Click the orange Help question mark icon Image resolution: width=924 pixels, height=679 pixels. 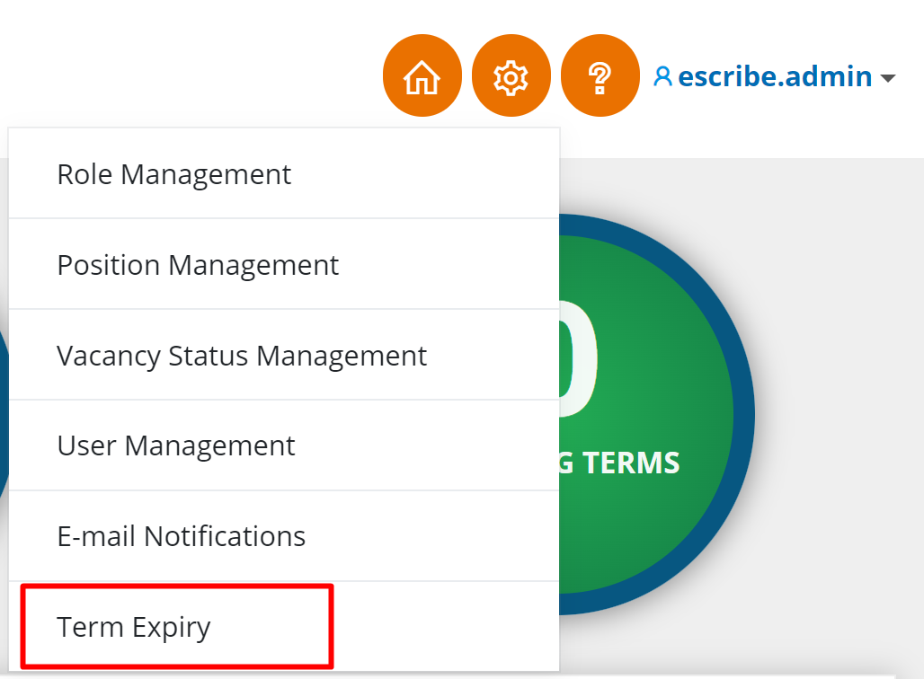[x=600, y=77]
